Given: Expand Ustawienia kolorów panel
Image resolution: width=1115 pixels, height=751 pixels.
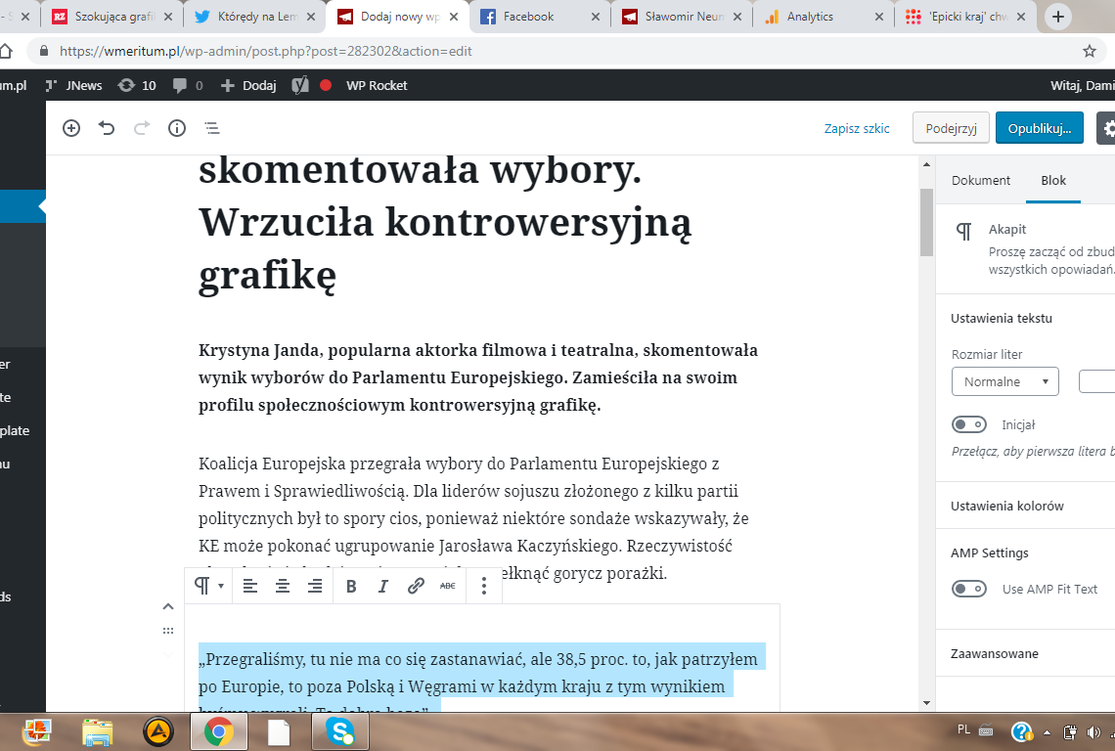Looking at the screenshot, I should pyautogui.click(x=1007, y=506).
